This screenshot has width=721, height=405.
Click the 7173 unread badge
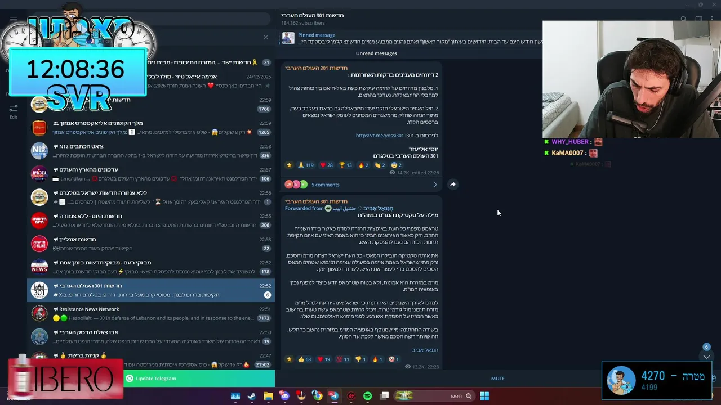coord(264,318)
